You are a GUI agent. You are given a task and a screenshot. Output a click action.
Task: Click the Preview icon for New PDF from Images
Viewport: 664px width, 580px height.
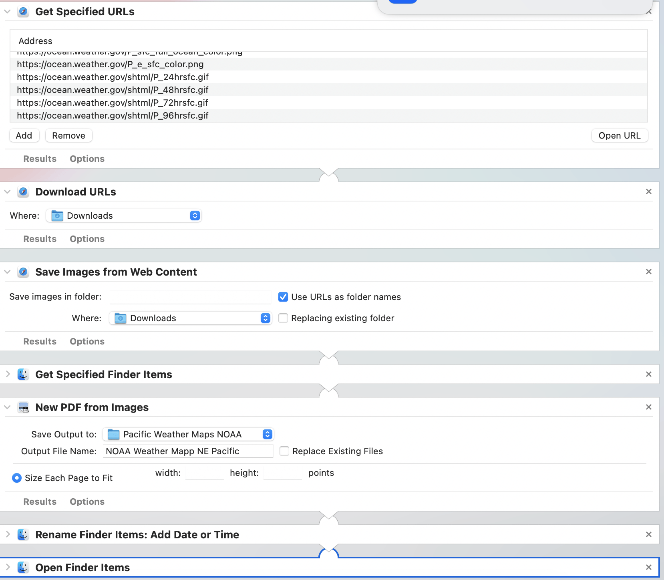pos(23,407)
